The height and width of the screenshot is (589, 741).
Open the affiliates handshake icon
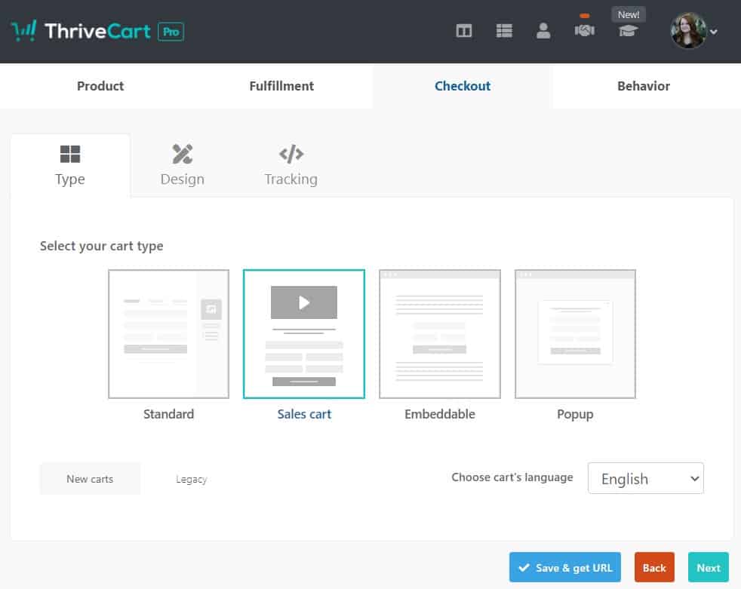(584, 31)
